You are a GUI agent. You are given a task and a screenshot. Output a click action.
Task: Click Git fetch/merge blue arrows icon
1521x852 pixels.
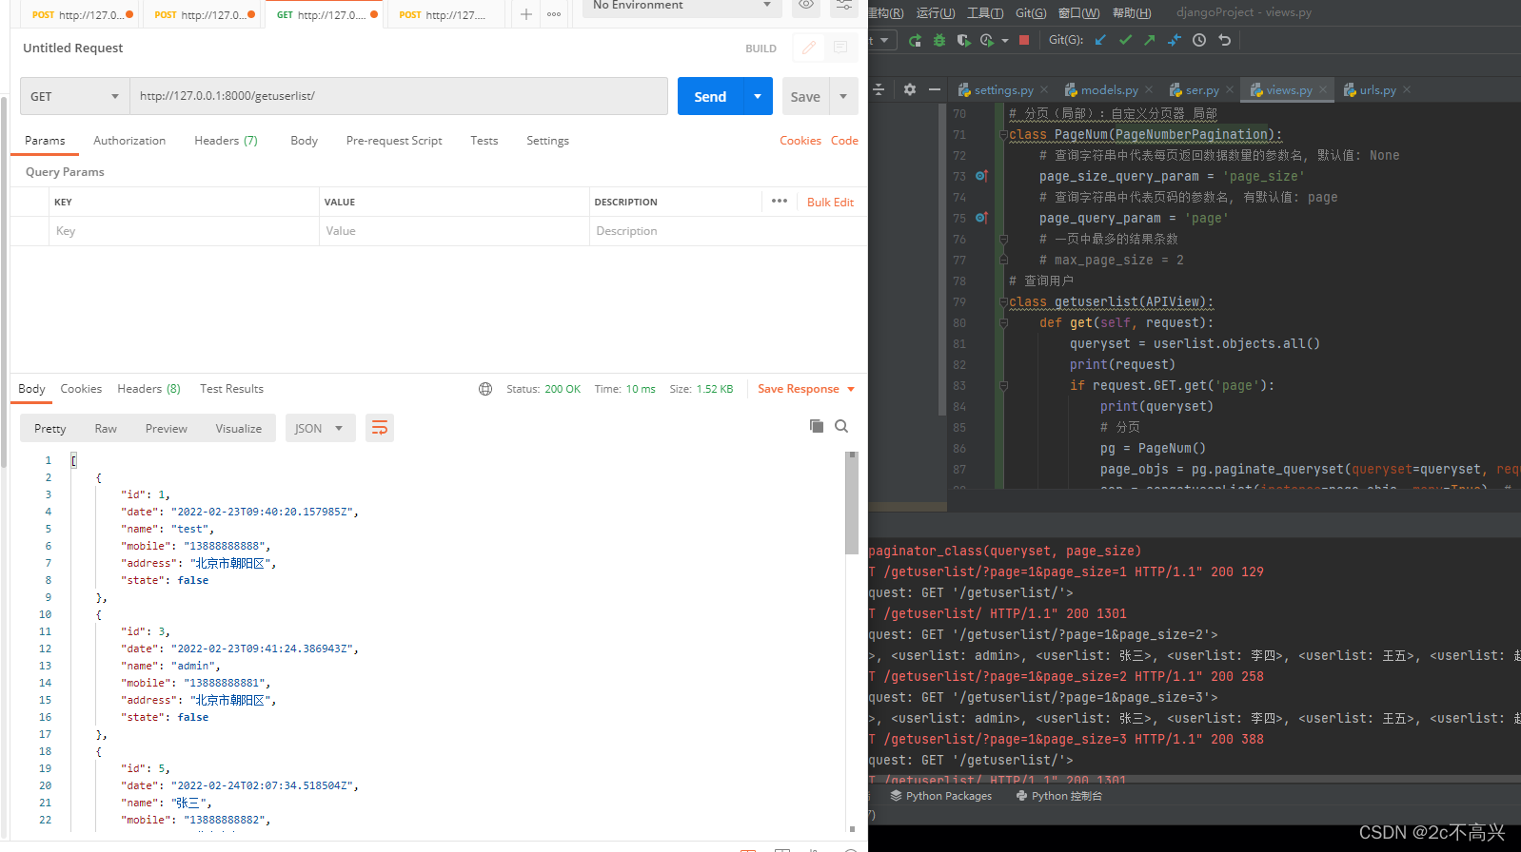click(1175, 40)
